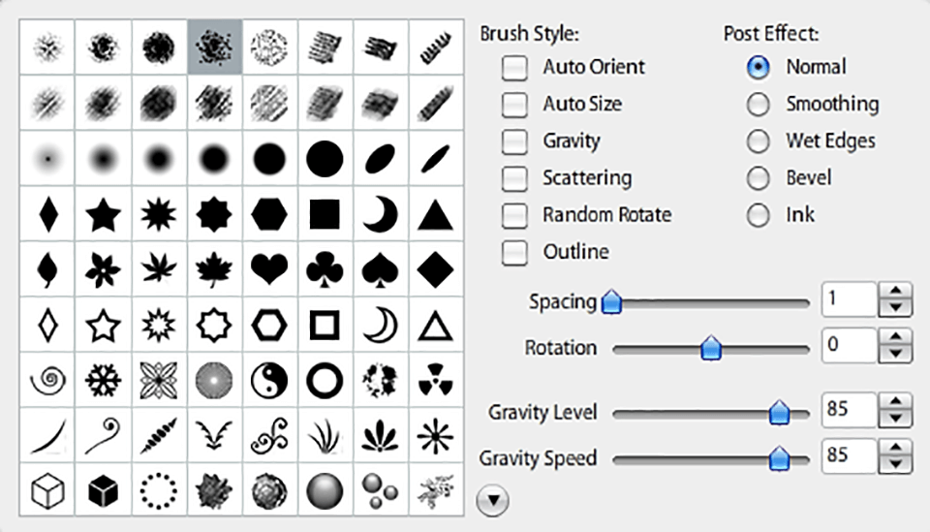The width and height of the screenshot is (930, 532).
Task: Enable the Auto Size checkbox
Action: pyautogui.click(x=514, y=105)
